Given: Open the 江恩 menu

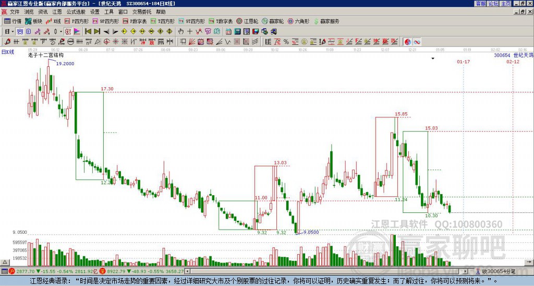Looking at the screenshot, I should point(57,12).
